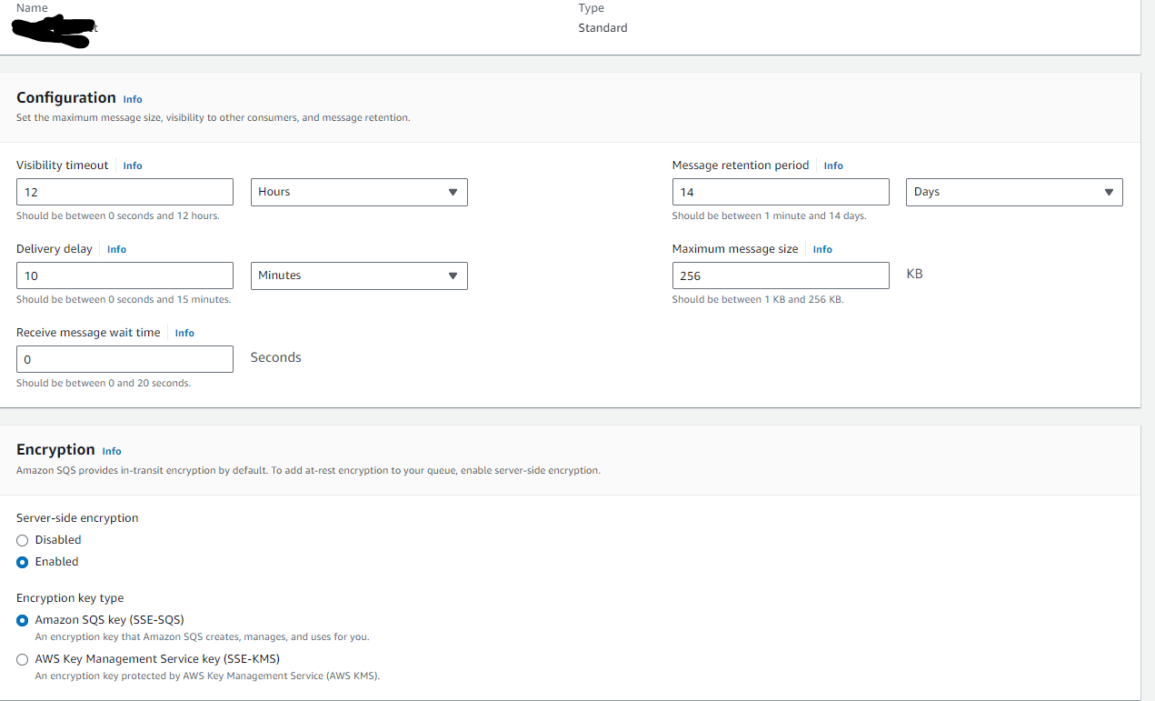
Task: Open Info for Visibility timeout
Action: (133, 165)
